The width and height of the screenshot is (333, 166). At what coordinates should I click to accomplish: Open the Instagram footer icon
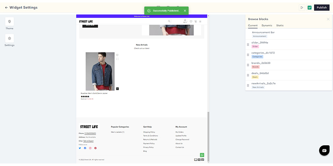[90, 148]
